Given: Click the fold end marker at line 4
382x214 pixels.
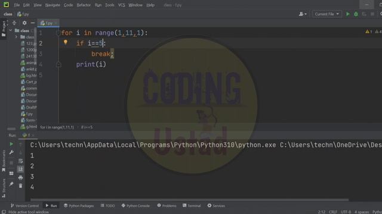Looking at the screenshot, I should pyautogui.click(x=58, y=64).
